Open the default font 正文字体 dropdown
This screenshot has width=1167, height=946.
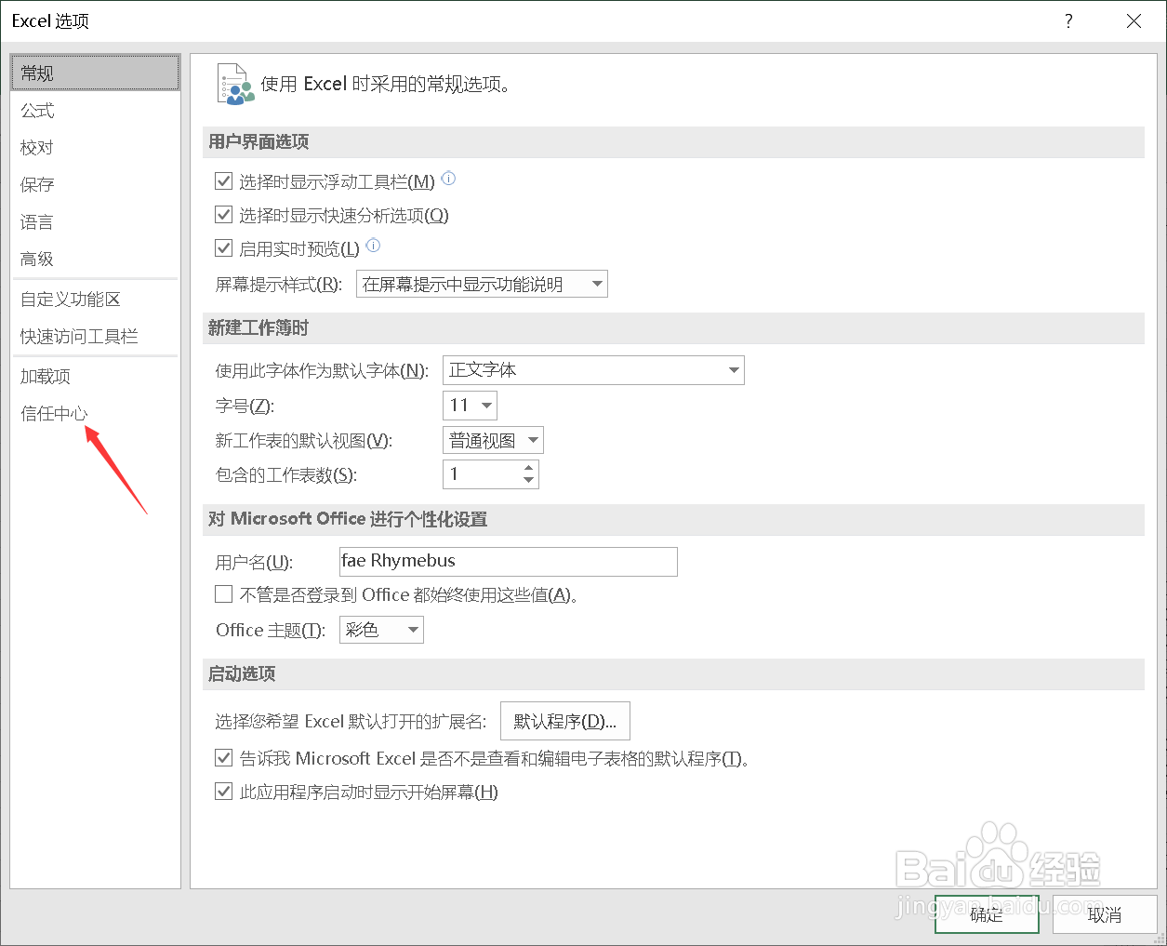[593, 370]
